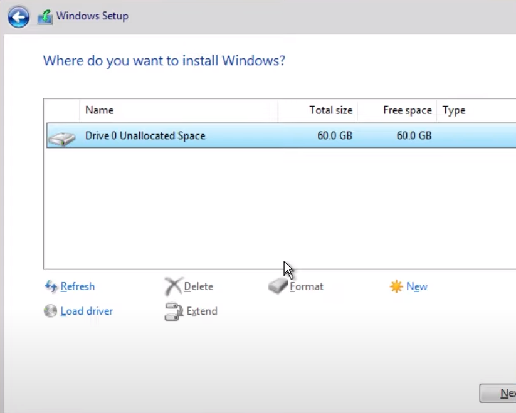Click the 60.0 GB free space value
This screenshot has height=413, width=516.
click(414, 135)
